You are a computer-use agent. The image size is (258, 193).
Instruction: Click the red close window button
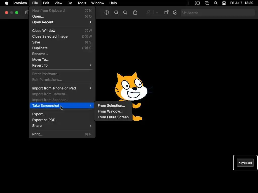coord(7,13)
